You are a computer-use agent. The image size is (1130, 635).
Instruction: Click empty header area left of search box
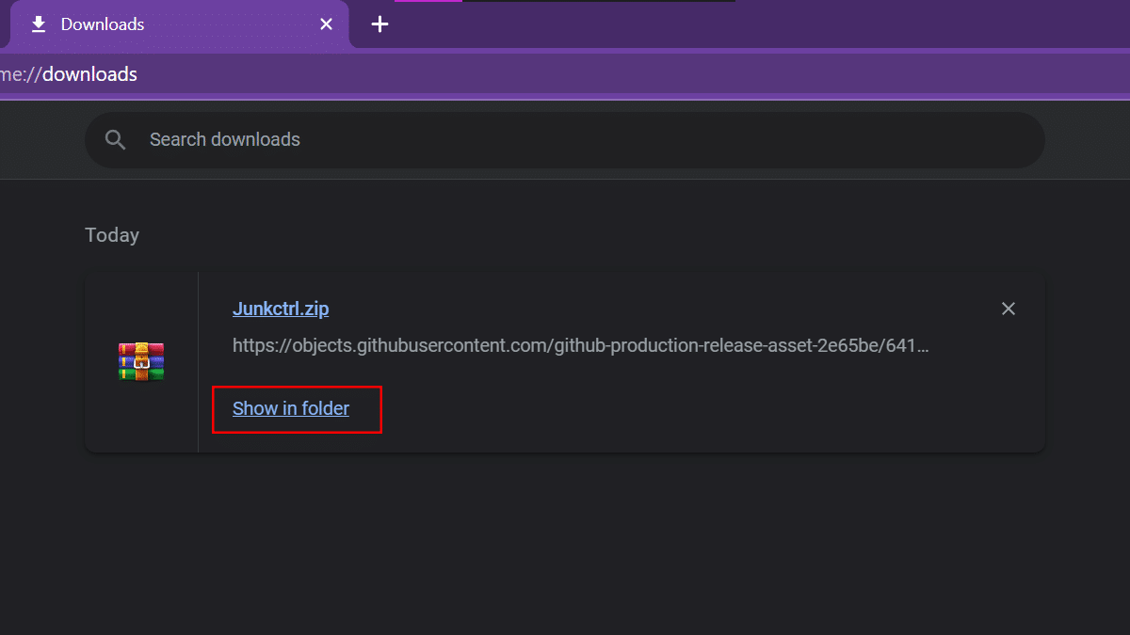point(42,140)
